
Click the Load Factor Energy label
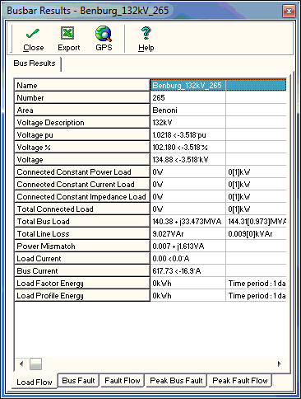click(x=50, y=284)
